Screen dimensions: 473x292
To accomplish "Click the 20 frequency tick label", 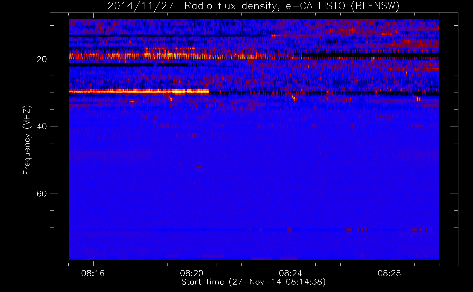I will (42, 59).
